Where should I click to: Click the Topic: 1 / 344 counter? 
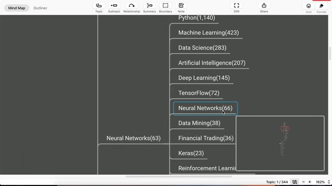tap(276, 182)
